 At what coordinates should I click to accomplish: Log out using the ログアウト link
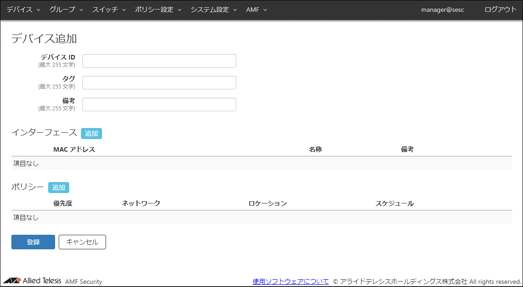coord(501,10)
